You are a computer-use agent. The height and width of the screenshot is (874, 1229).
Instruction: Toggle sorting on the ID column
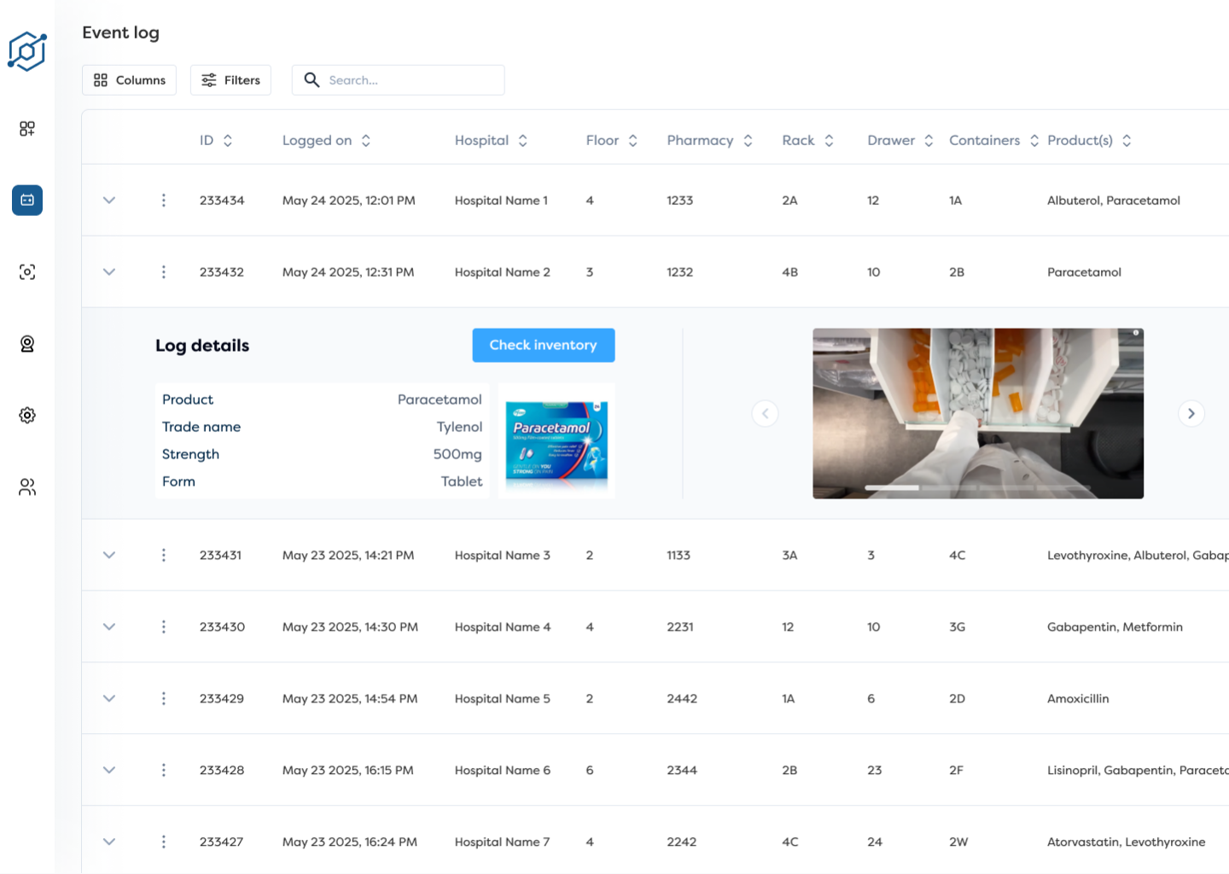pyautogui.click(x=227, y=140)
